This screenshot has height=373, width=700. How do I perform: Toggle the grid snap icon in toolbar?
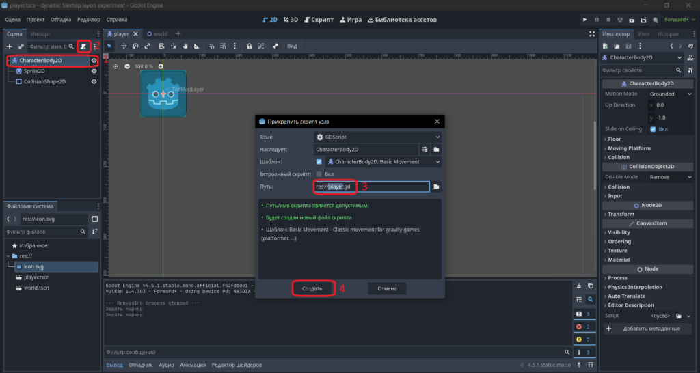[223, 46]
